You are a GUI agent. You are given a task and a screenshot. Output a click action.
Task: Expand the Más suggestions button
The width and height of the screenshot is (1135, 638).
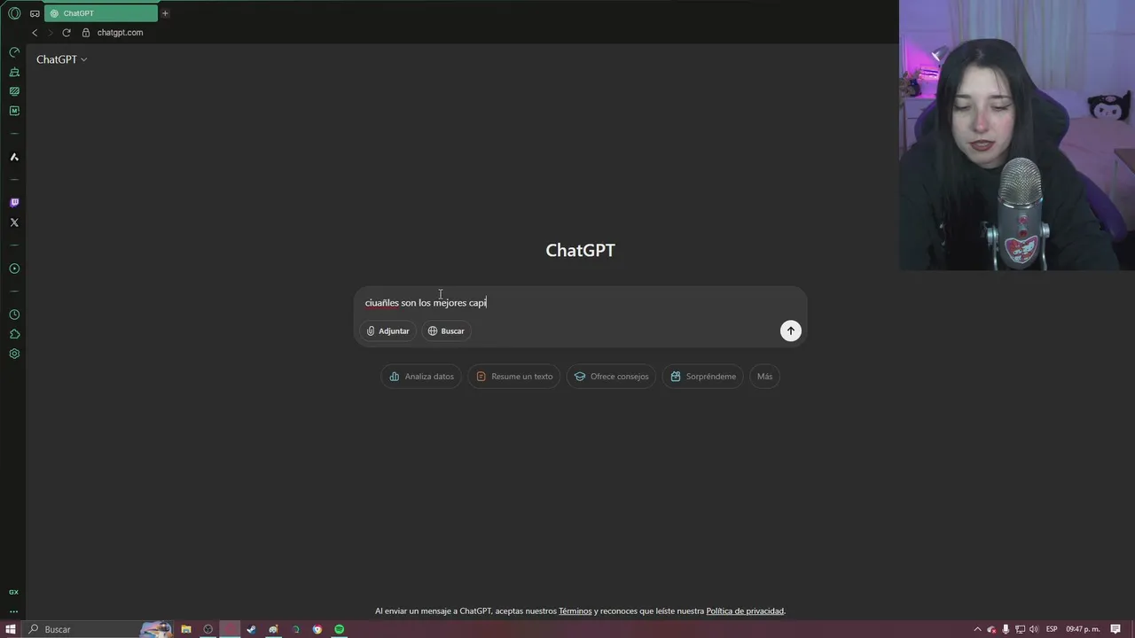pos(764,377)
